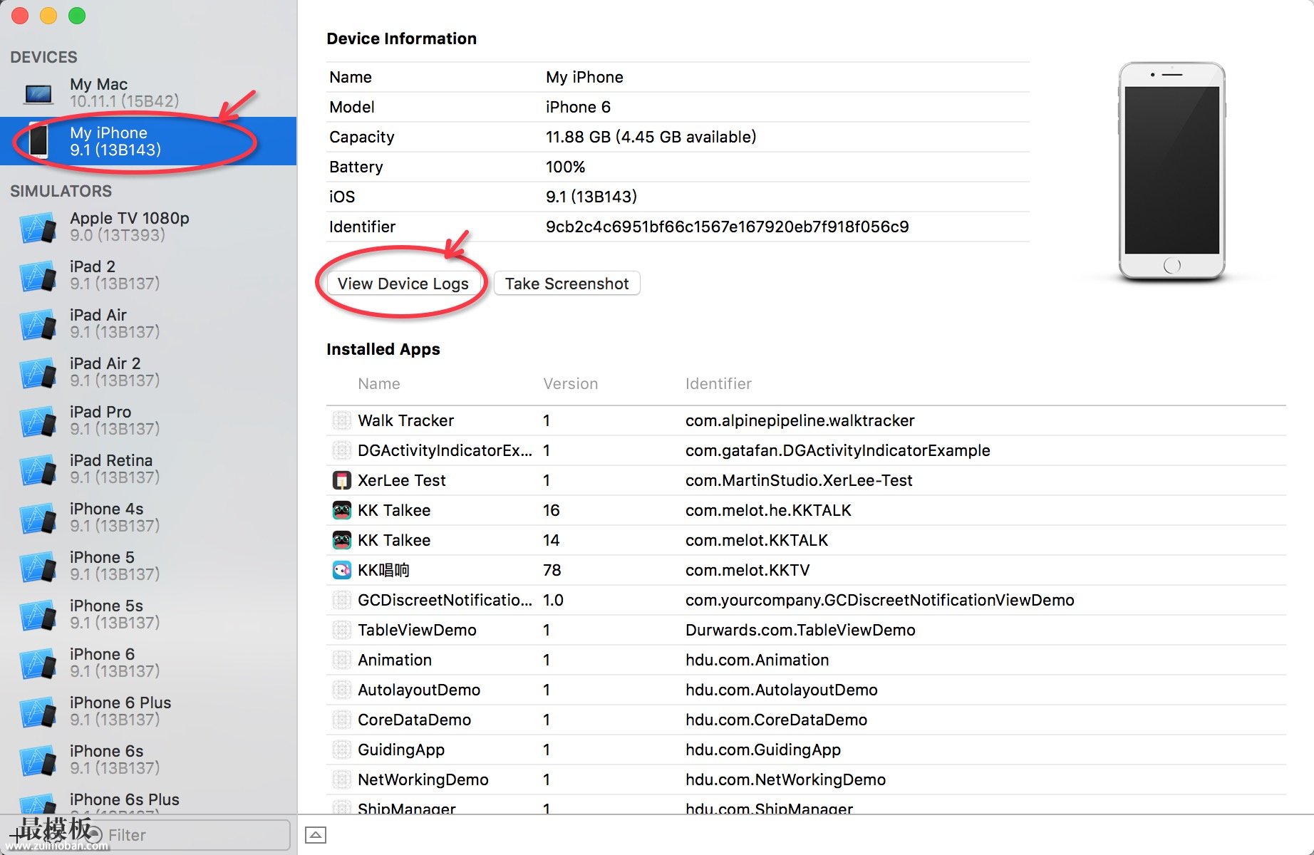The height and width of the screenshot is (855, 1314).
Task: Click the Apple TV 1080p simulator icon
Action: click(38, 228)
